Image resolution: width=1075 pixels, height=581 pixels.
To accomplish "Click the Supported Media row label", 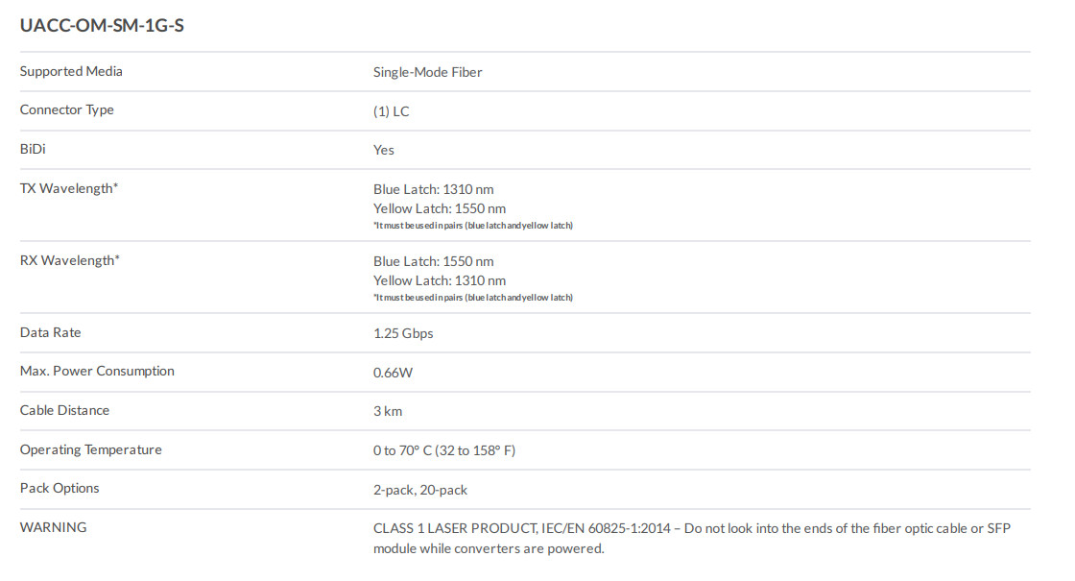I will tap(71, 71).
